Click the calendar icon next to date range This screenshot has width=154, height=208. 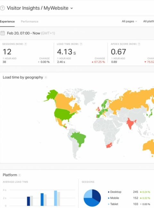pos(3,33)
